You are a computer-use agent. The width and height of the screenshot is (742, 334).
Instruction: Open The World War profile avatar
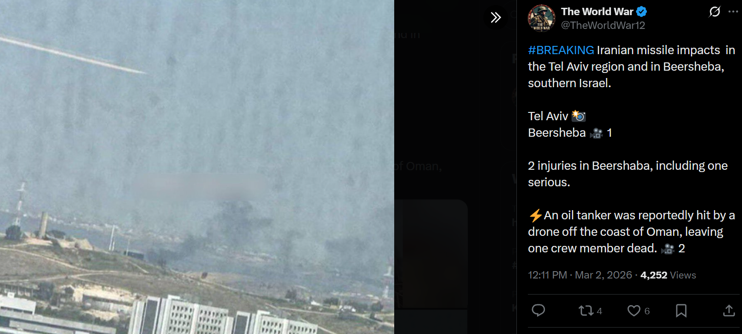click(542, 18)
